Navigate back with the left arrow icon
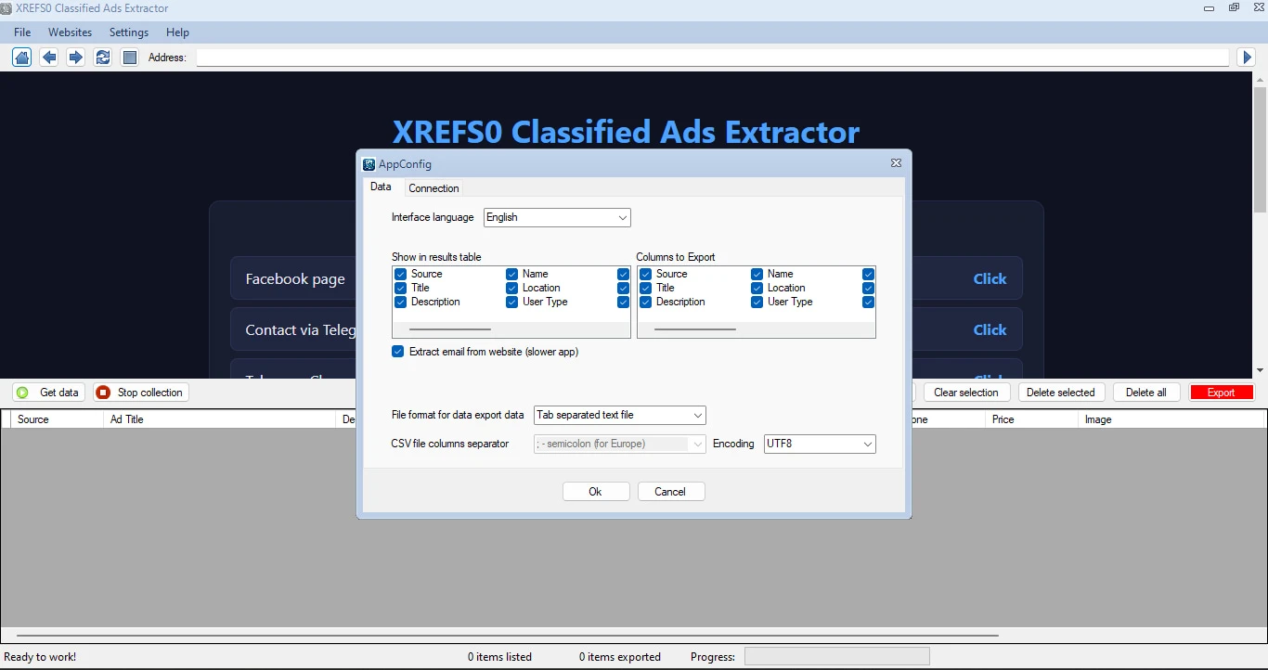Image resolution: width=1268 pixels, height=670 pixels. pyautogui.click(x=49, y=58)
